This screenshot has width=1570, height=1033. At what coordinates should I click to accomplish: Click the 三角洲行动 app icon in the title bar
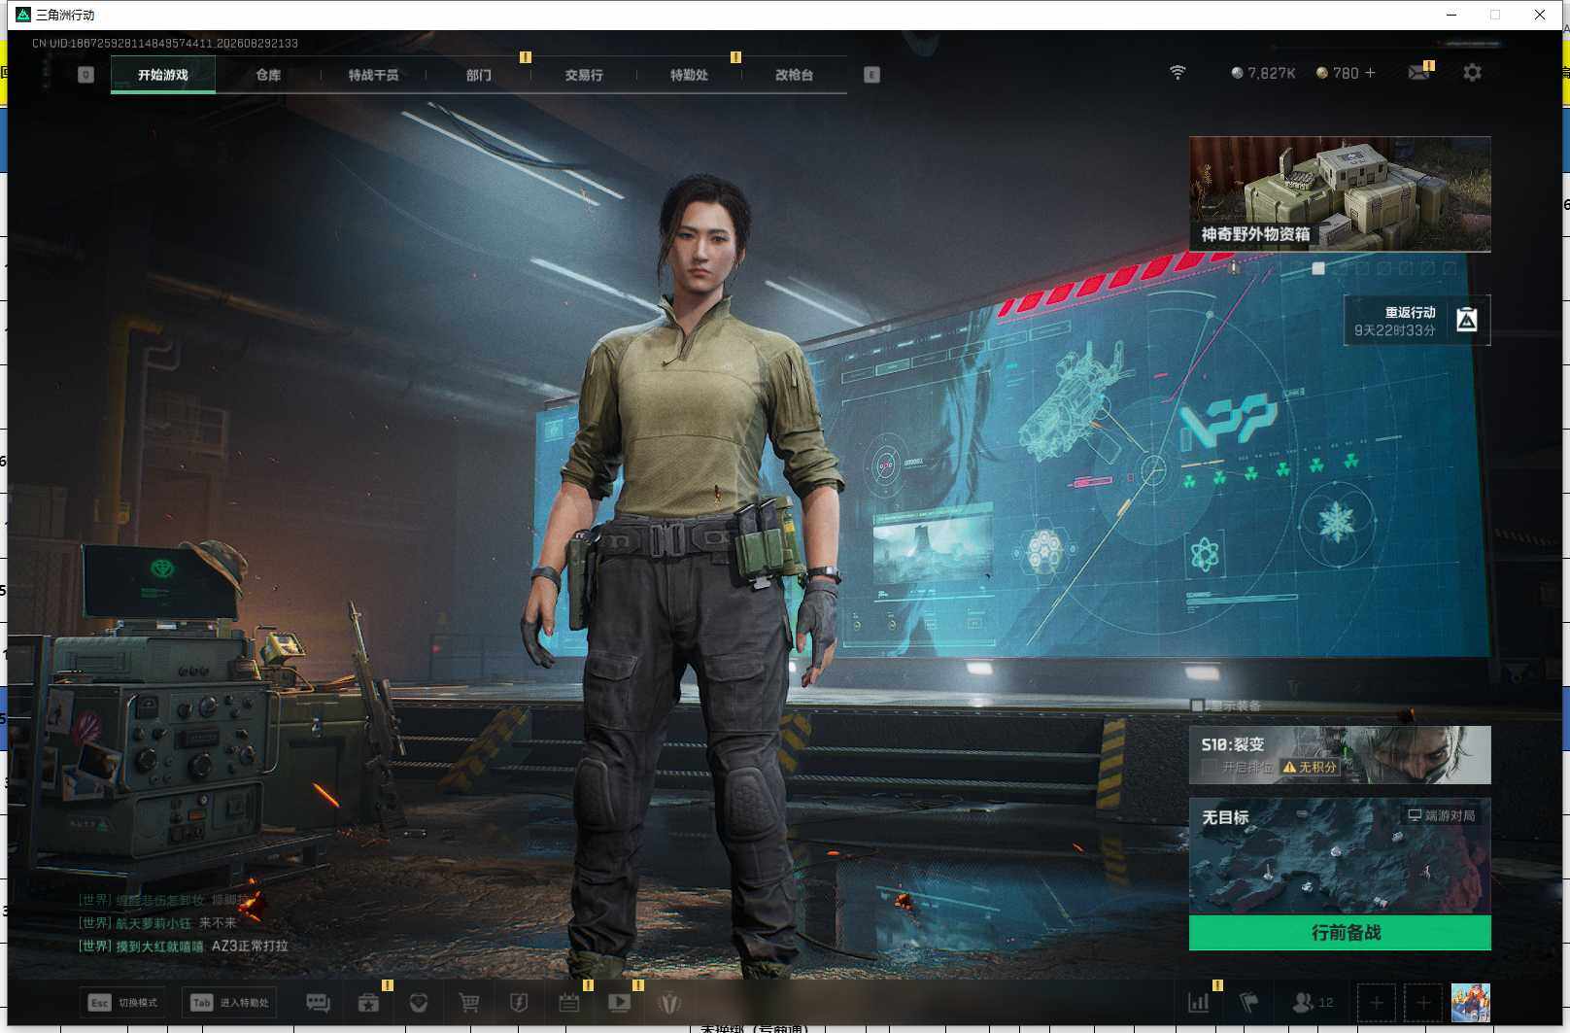pos(23,15)
